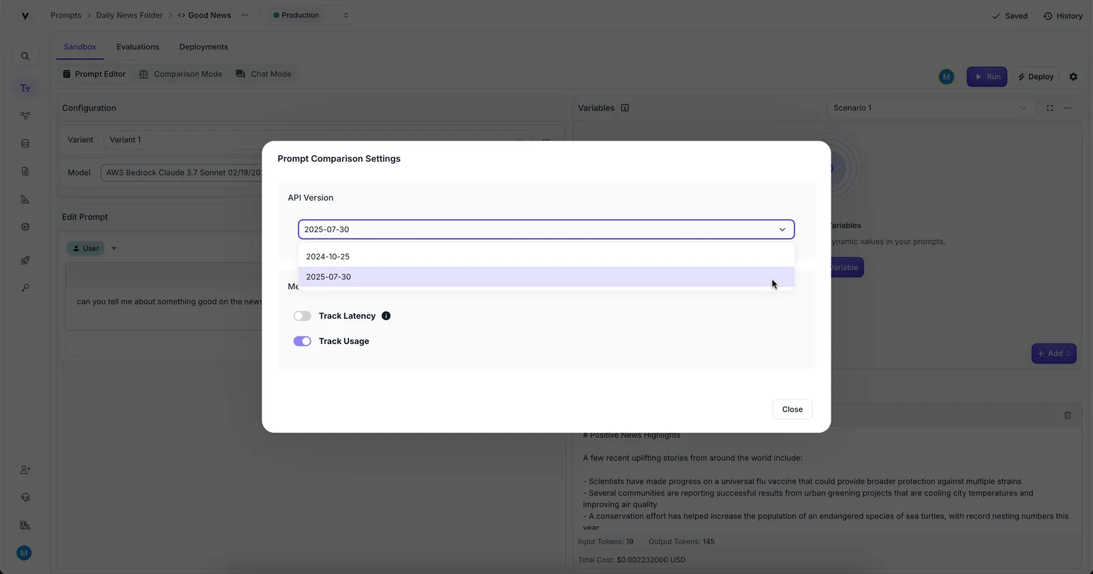Click the Add button in Variables panel
Viewport: 1093px width, 574px height.
click(1054, 354)
